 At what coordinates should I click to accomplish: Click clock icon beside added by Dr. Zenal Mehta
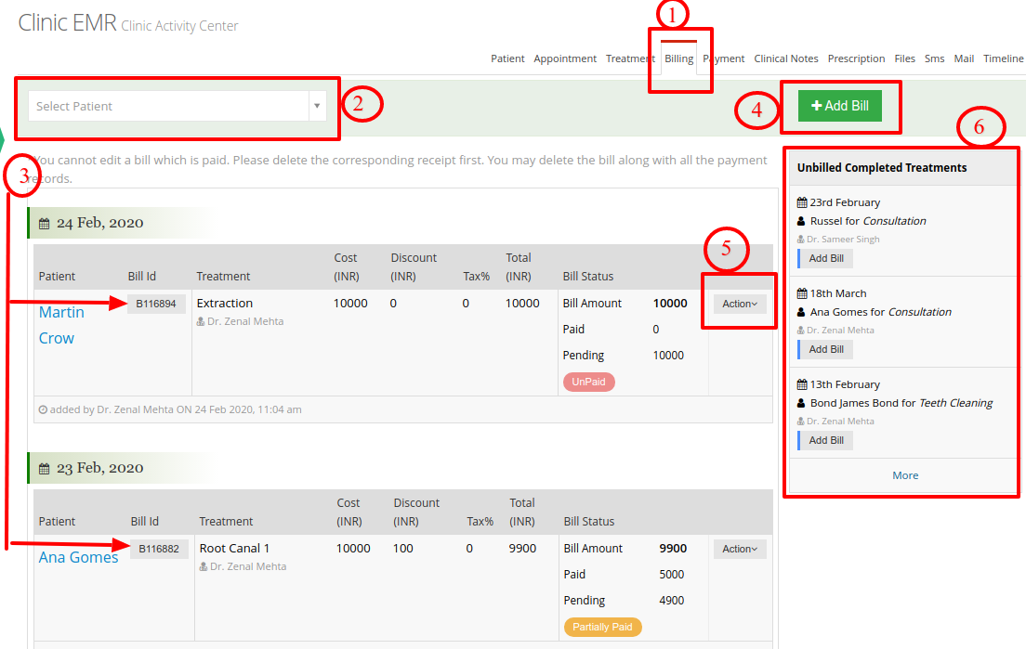43,409
